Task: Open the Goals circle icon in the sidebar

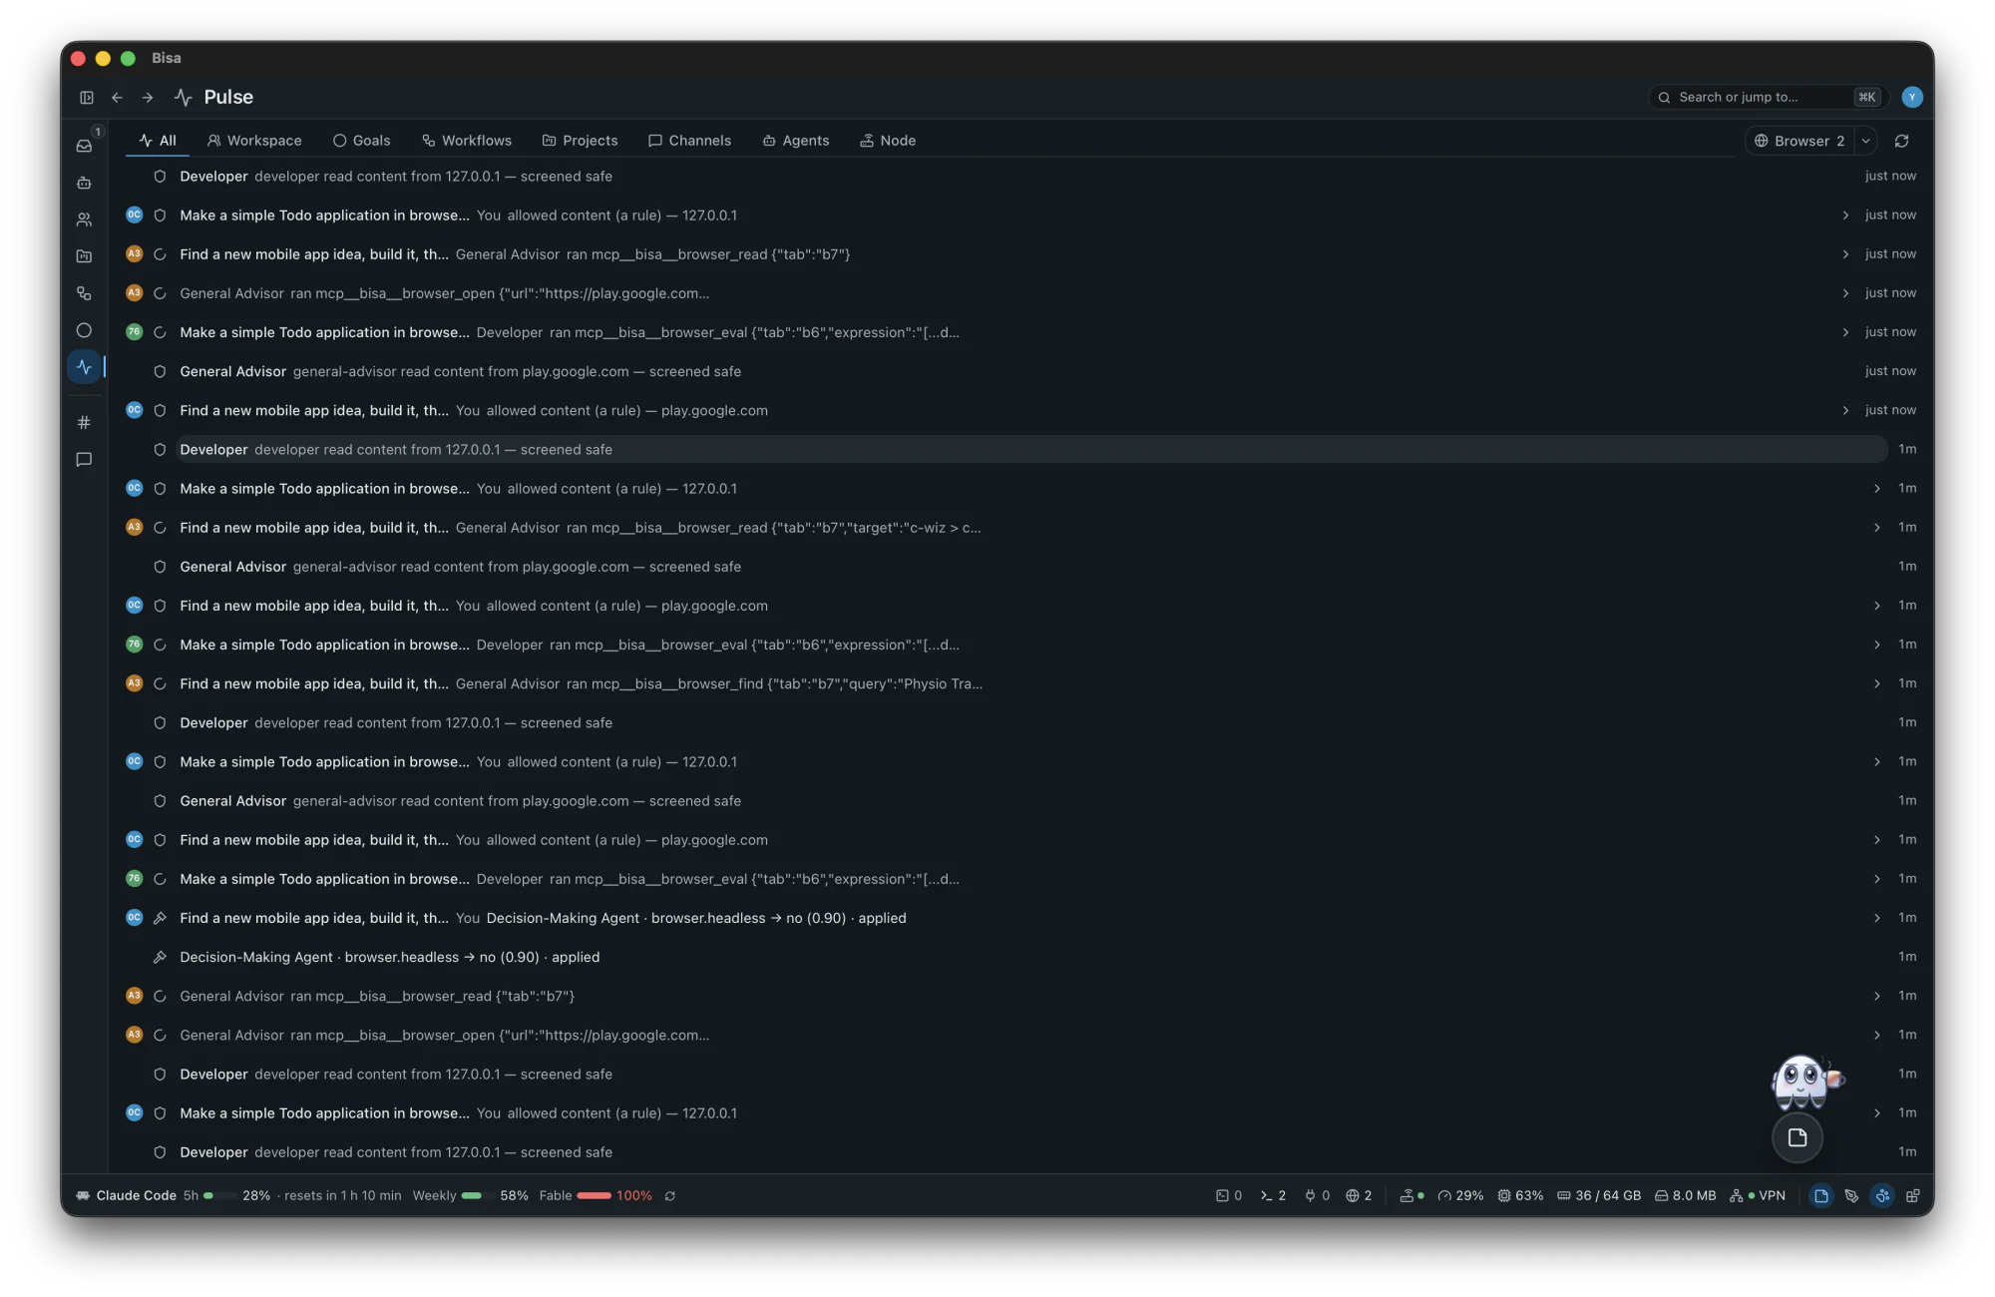Action: click(x=85, y=330)
